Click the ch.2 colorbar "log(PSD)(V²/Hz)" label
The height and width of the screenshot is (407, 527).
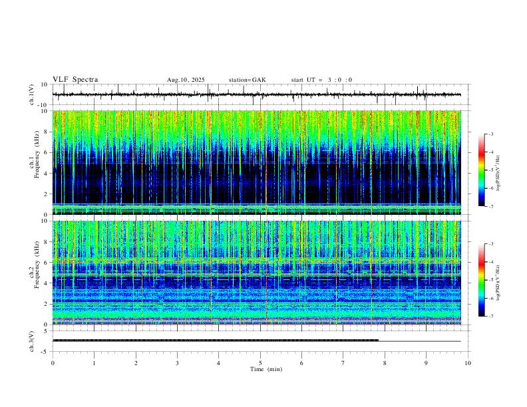(498, 283)
